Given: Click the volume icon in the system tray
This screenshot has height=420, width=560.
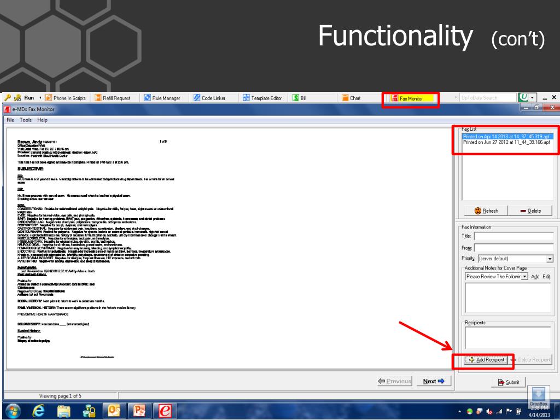Looking at the screenshot, I should point(489,411).
